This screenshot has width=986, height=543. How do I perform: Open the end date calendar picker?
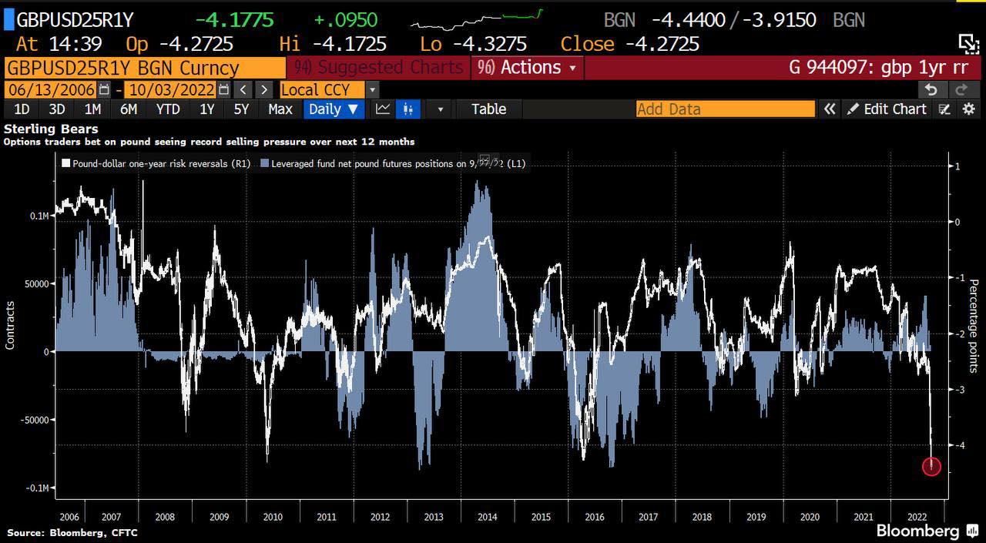click(x=224, y=89)
